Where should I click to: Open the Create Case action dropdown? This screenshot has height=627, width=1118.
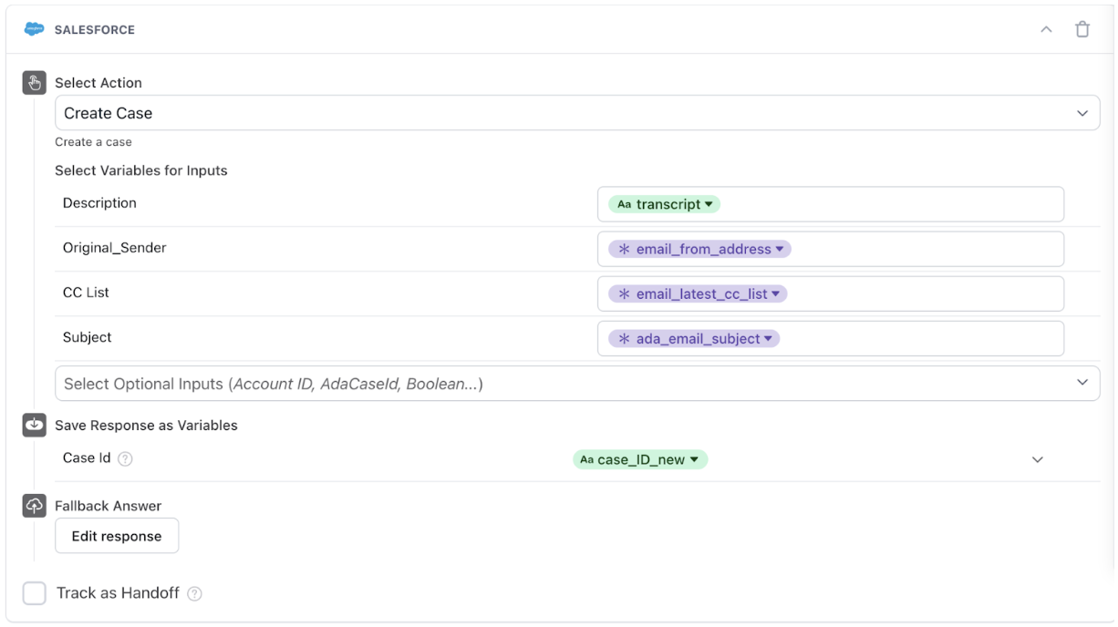coord(576,113)
